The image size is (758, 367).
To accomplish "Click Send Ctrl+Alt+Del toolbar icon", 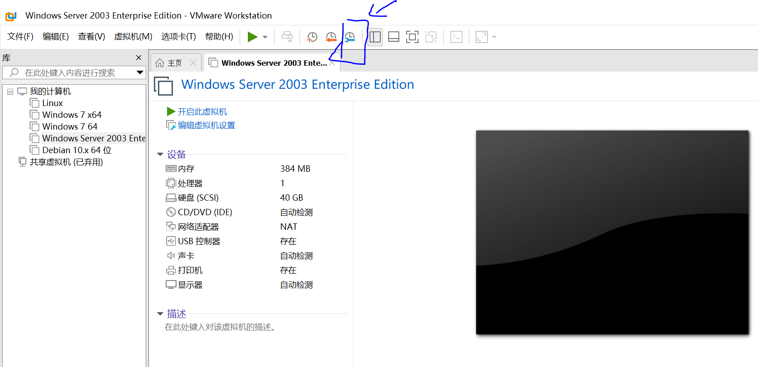I will point(287,37).
